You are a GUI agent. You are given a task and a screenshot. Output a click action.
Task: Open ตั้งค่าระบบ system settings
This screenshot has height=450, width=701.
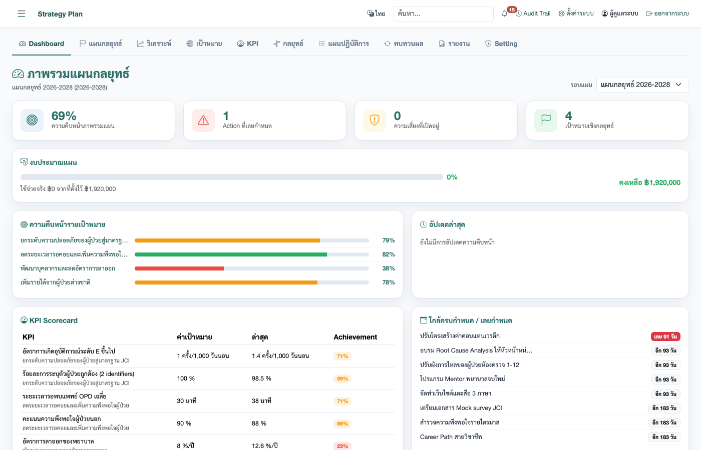pos(576,13)
